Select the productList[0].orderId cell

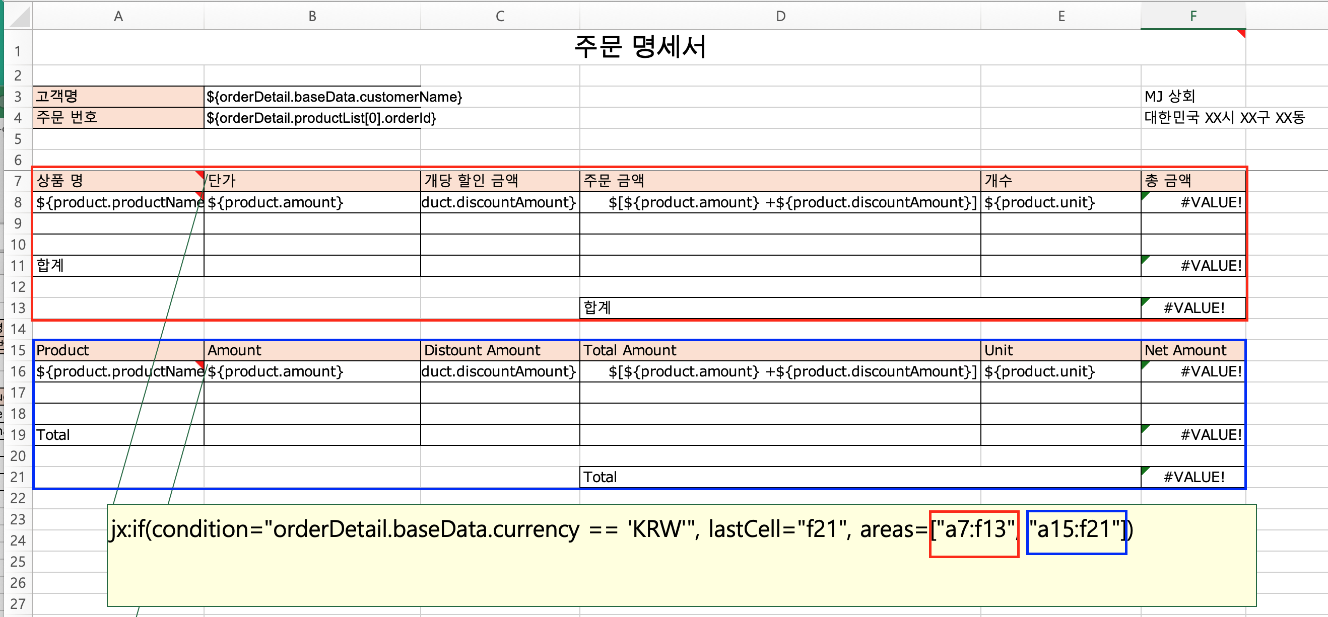312,117
